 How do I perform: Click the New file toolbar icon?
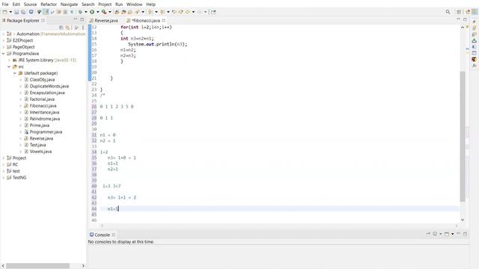[5, 12]
